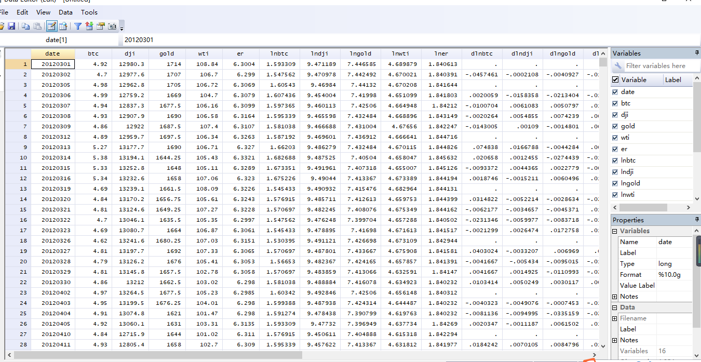The height and width of the screenshot is (362, 701).
Task: Toggle the gold variable checkbox
Action: (x=615, y=126)
